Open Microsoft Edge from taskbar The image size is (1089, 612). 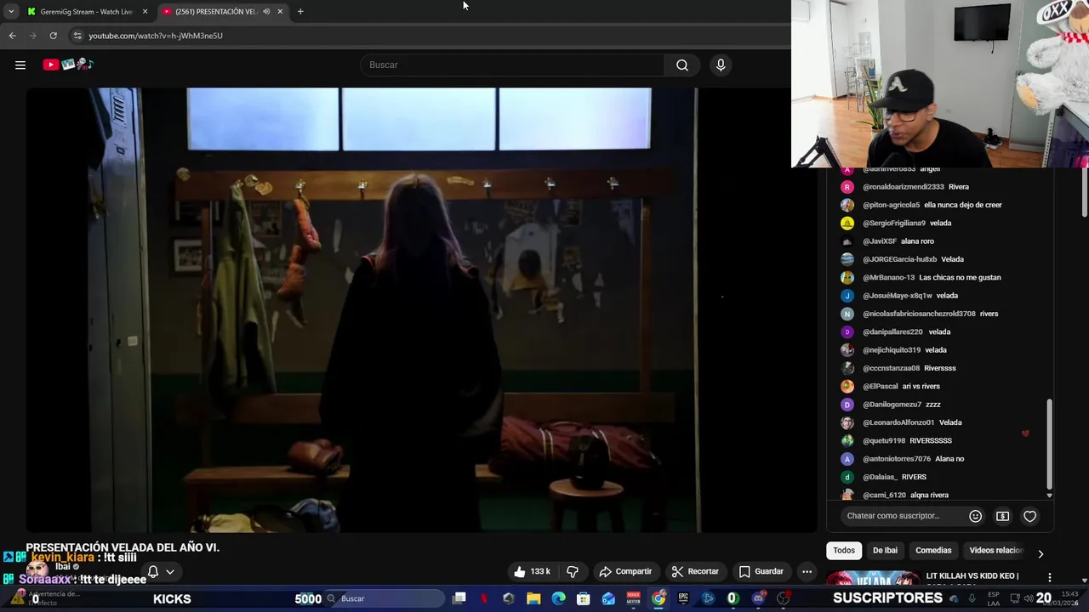[x=559, y=598]
